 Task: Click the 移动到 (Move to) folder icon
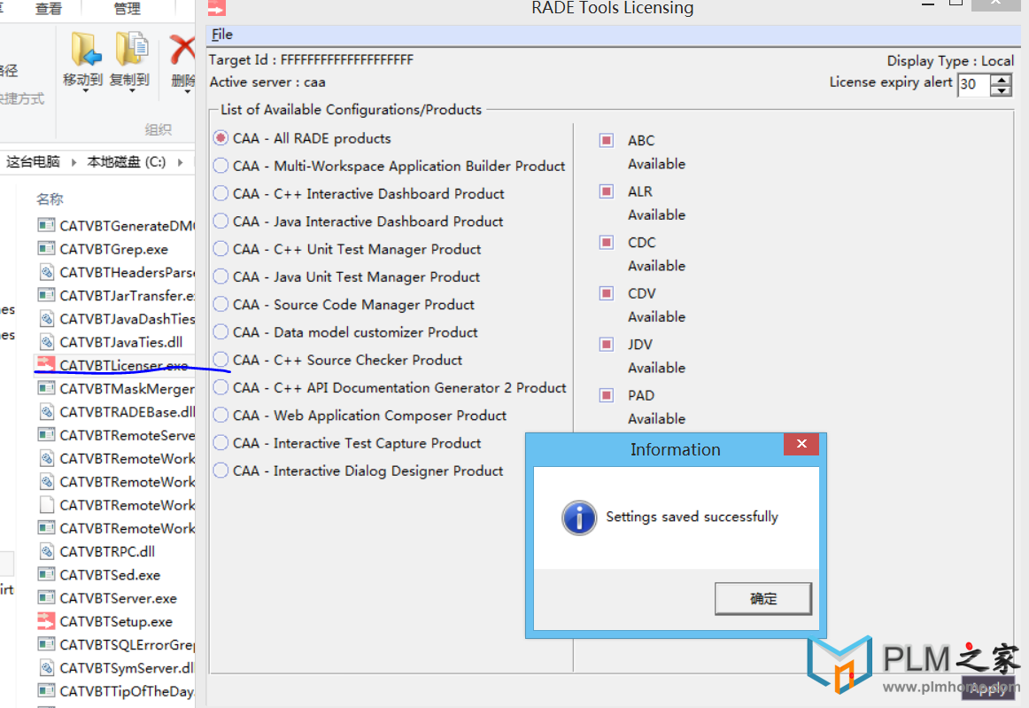point(86,49)
